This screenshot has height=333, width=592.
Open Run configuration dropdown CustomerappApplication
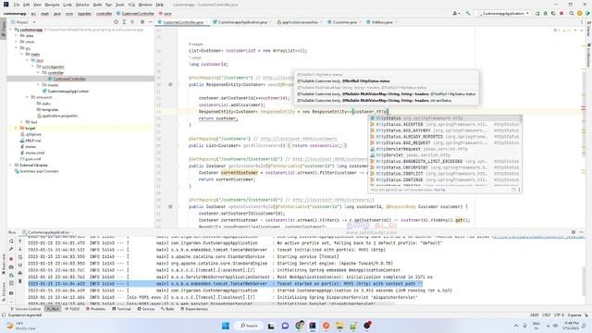point(503,13)
